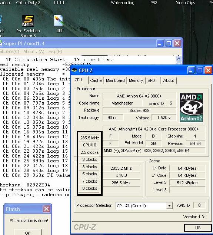Open the About...(A) menu in Super PI
213x235 pixels.
point(34,52)
